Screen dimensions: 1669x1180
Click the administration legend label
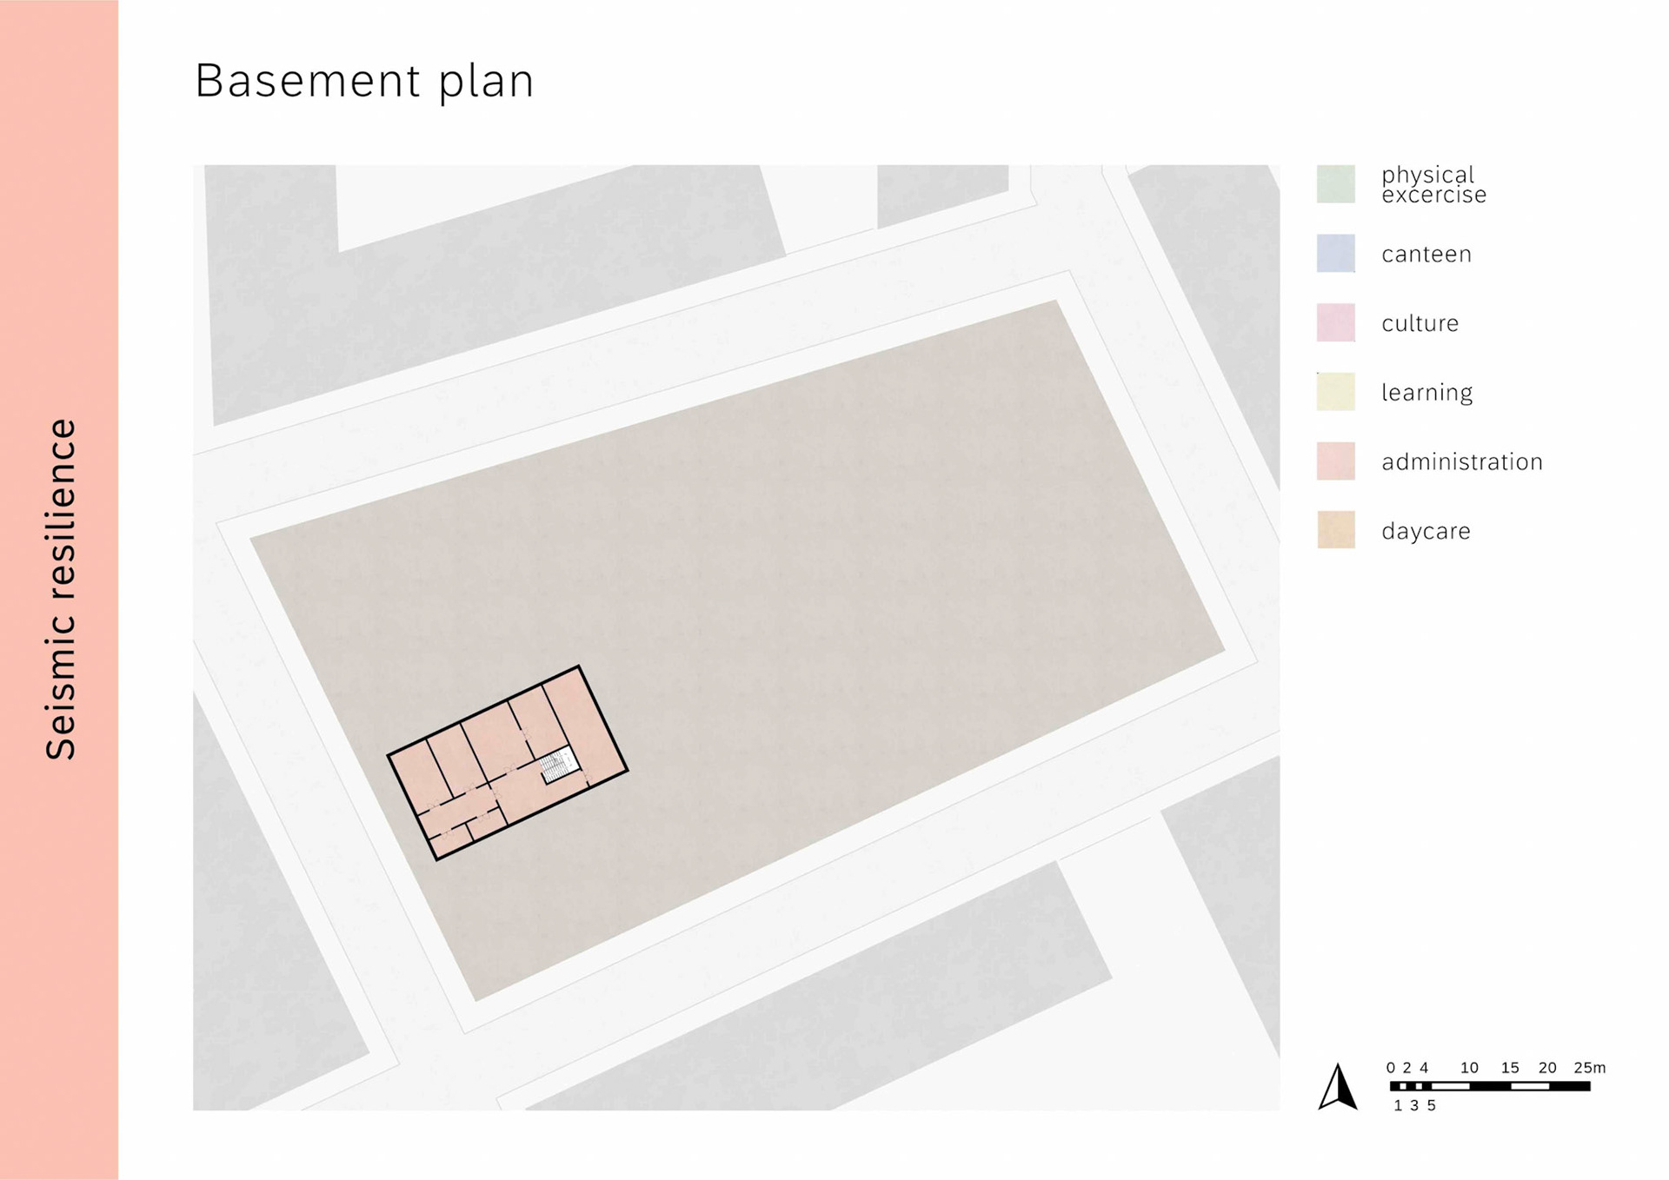click(1462, 461)
